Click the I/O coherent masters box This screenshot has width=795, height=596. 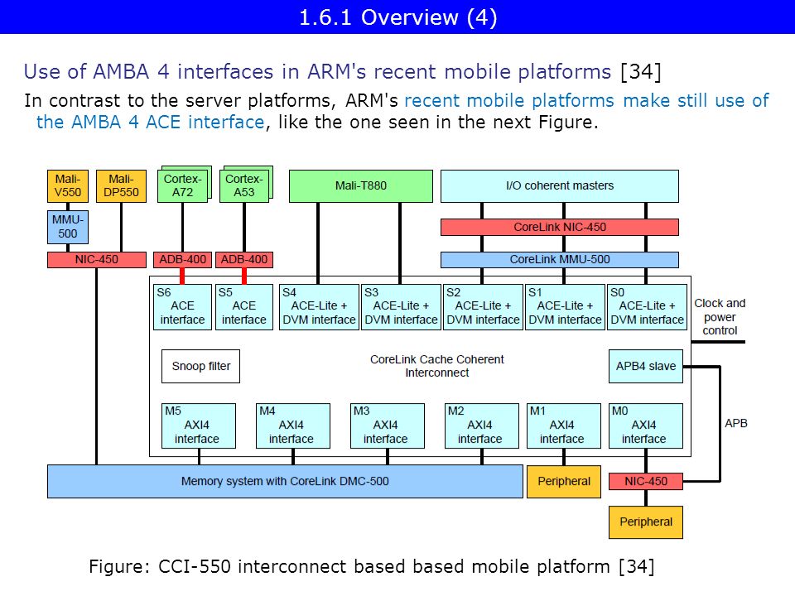click(x=559, y=186)
